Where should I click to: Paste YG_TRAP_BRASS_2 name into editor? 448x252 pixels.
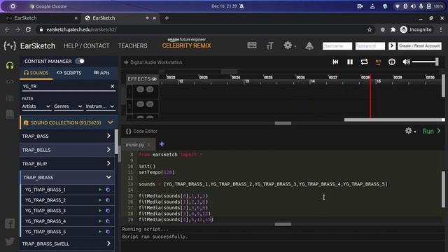pos(108,200)
